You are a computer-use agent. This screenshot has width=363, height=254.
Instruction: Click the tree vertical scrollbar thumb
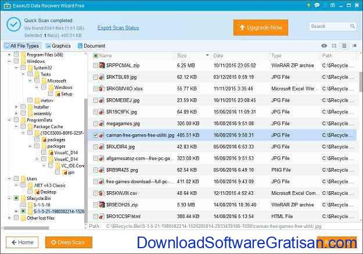click(86, 160)
